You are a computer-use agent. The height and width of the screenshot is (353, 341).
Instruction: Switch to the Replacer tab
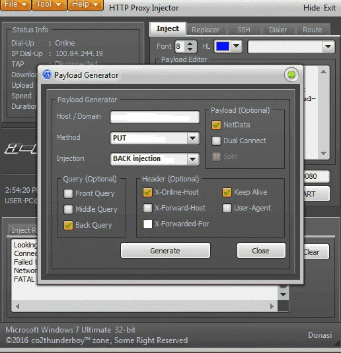[x=206, y=30]
